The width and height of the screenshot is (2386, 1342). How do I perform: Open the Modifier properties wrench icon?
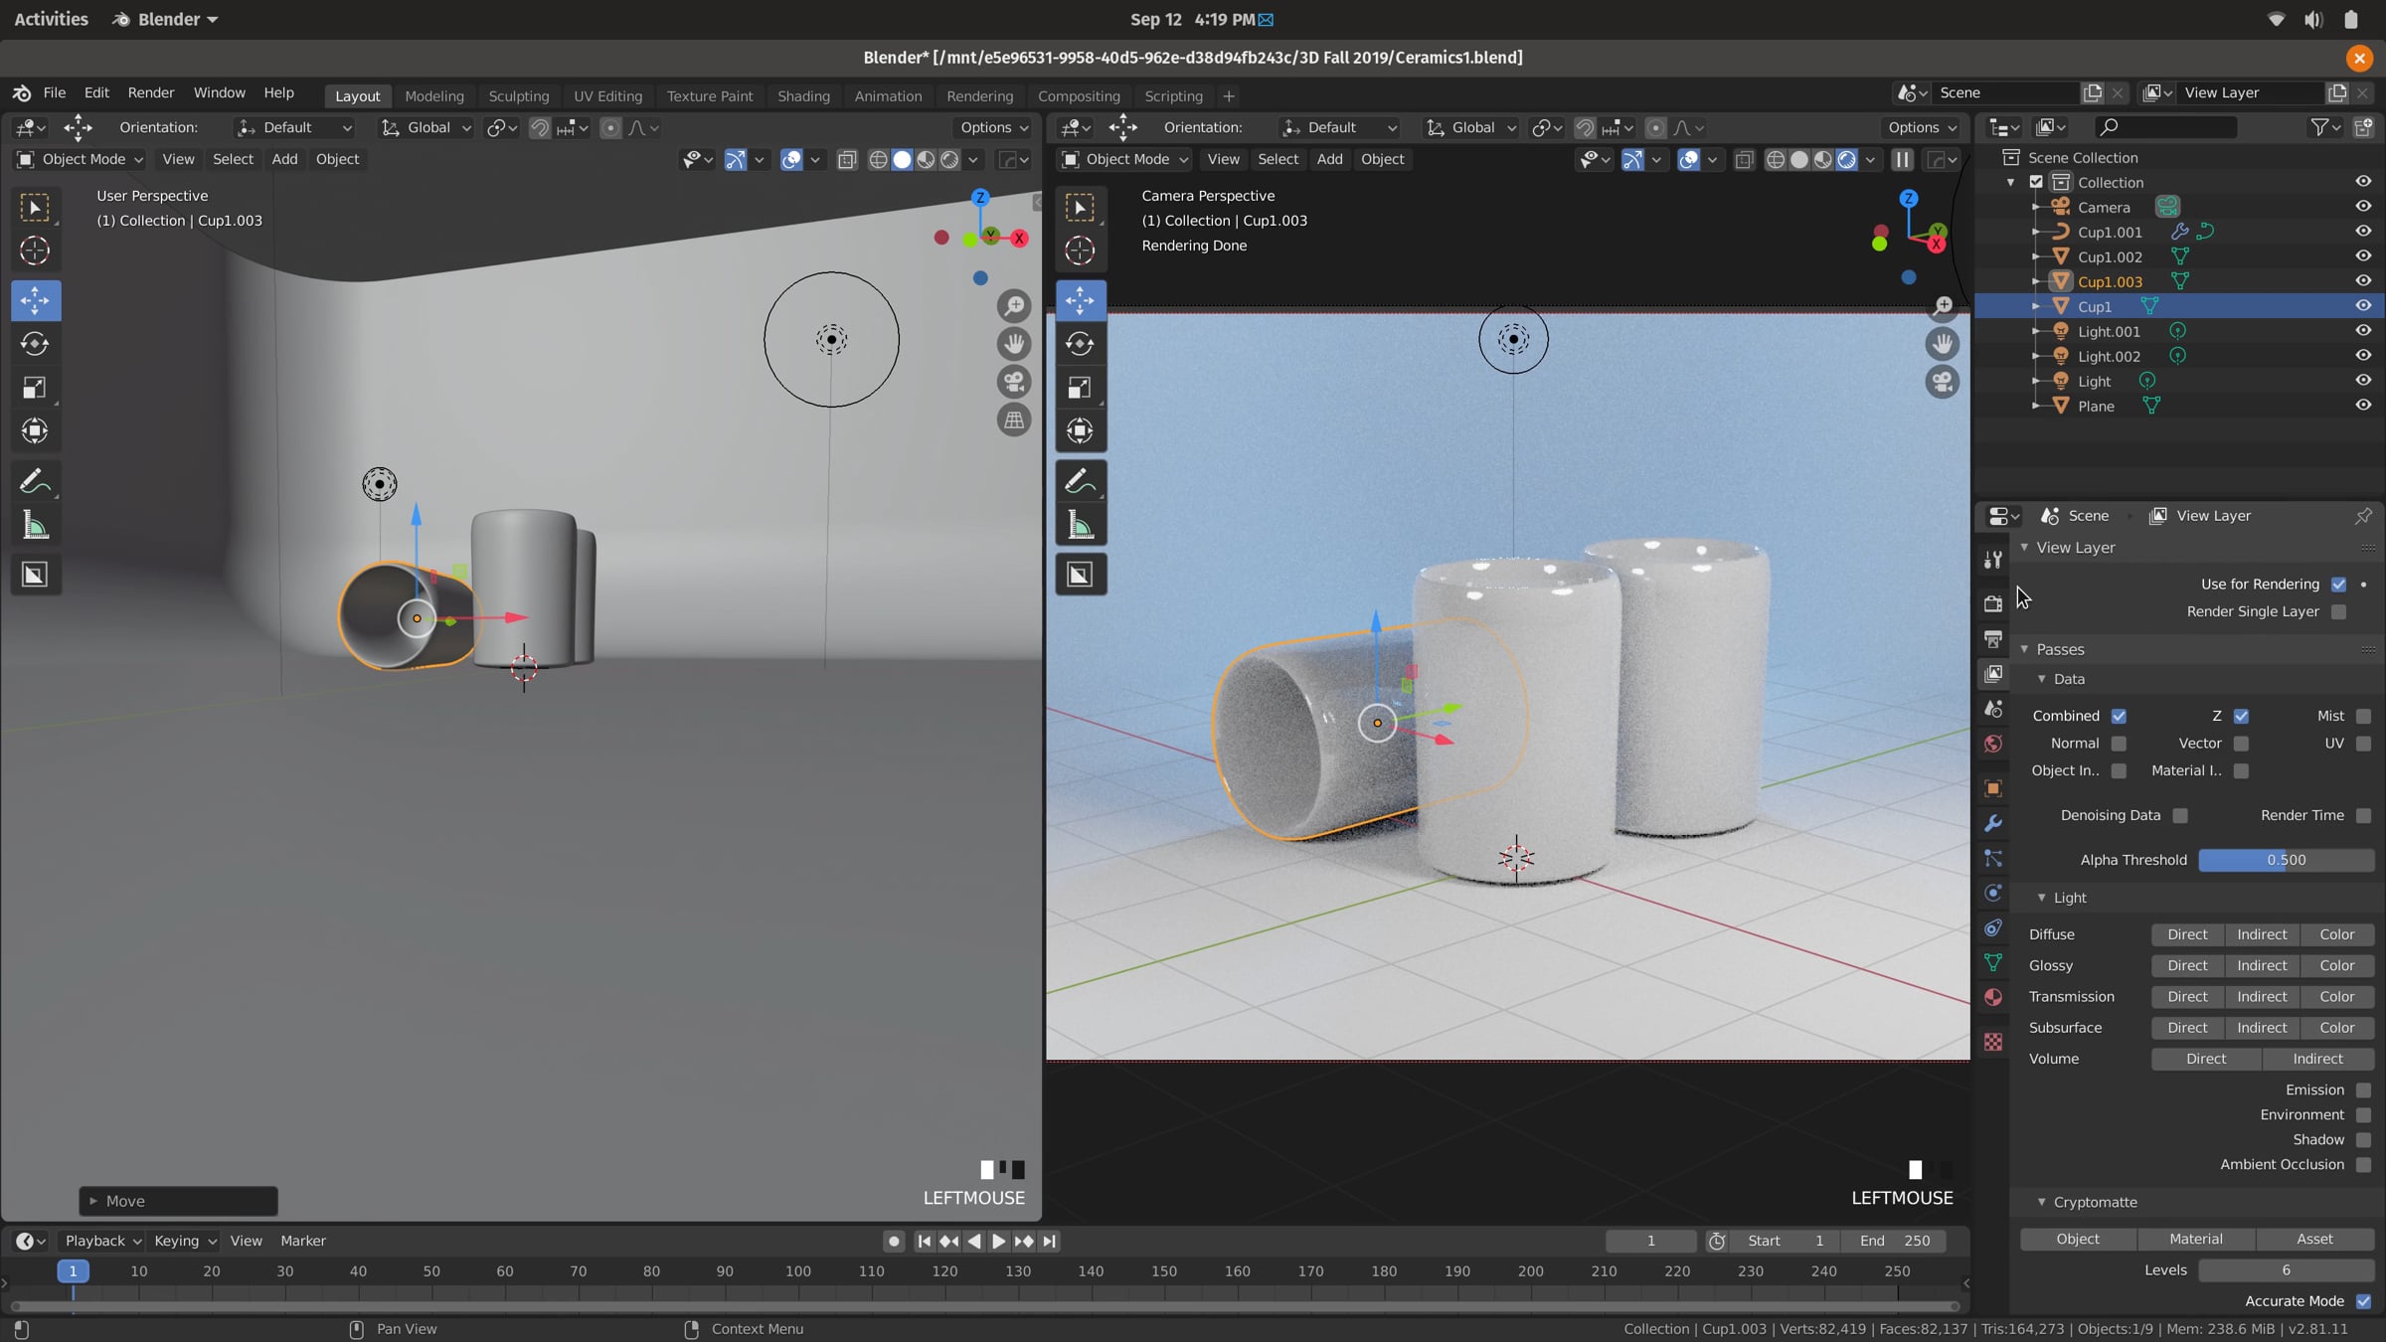1993,823
